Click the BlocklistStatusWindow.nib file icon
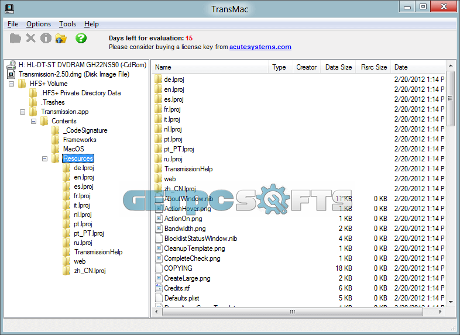This screenshot has height=335, width=460. 159,239
